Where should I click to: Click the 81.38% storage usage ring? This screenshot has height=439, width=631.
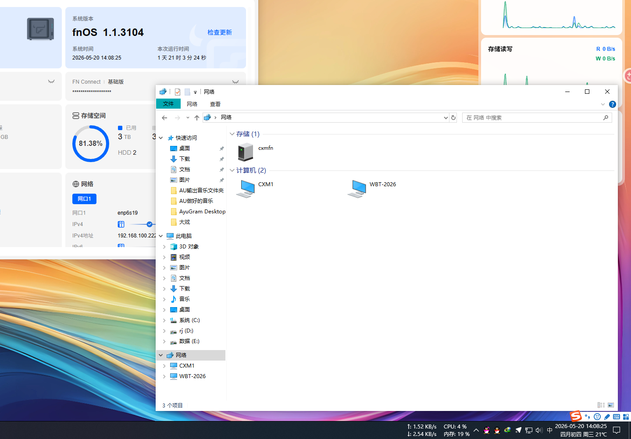click(x=91, y=144)
